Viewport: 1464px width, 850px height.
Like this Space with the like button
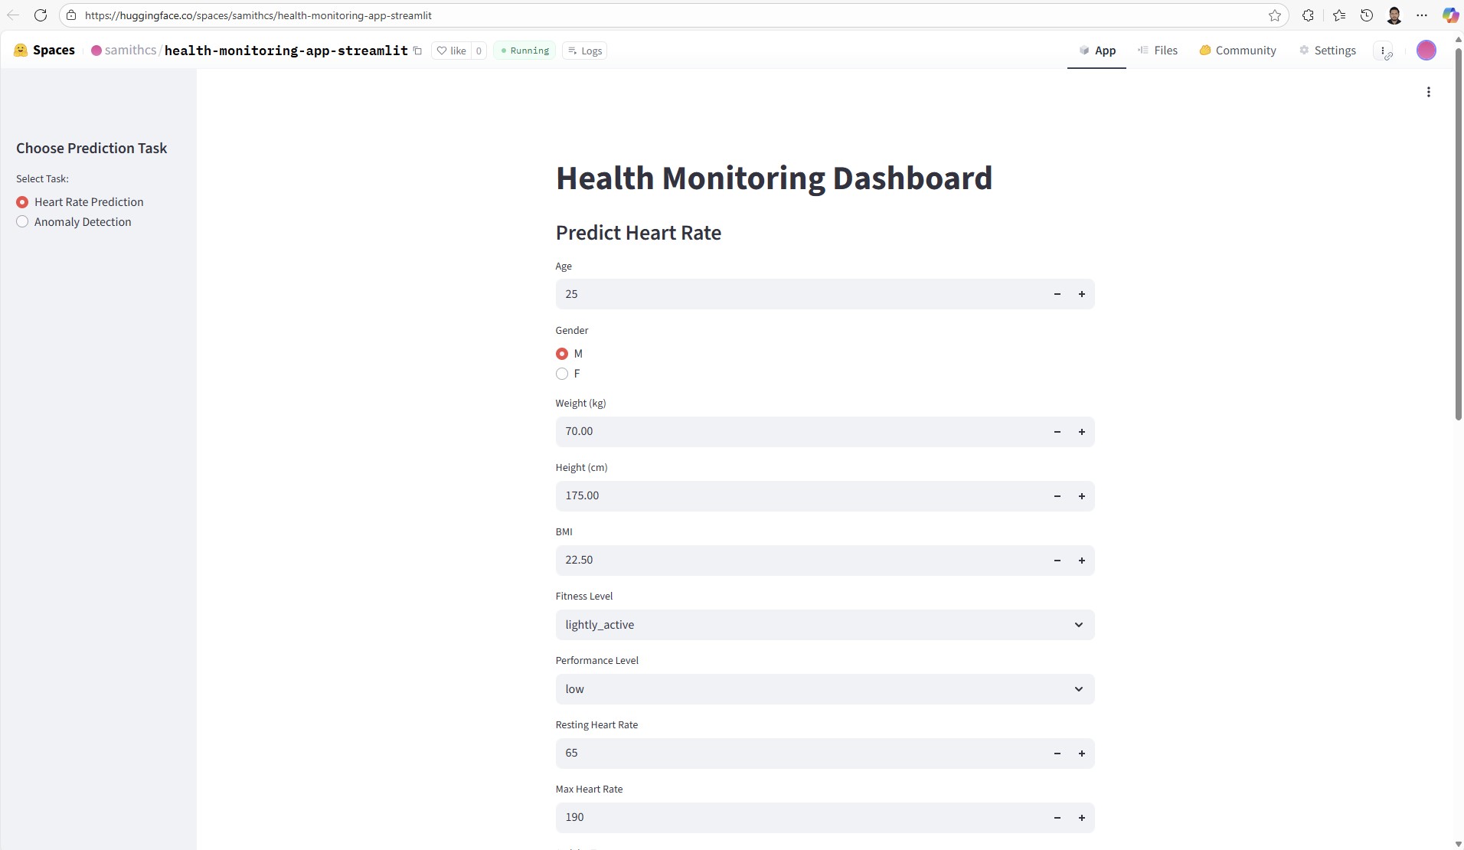451,51
